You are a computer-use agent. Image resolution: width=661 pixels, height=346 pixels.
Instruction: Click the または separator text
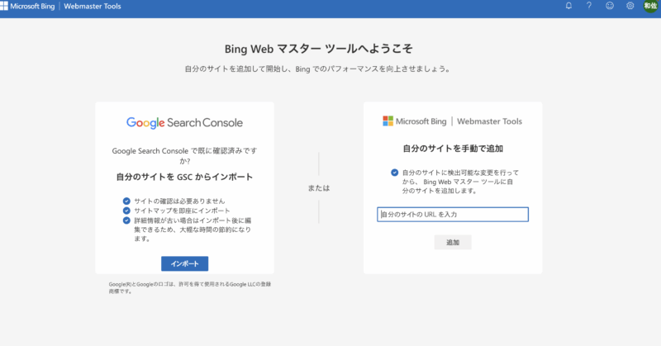[319, 188]
